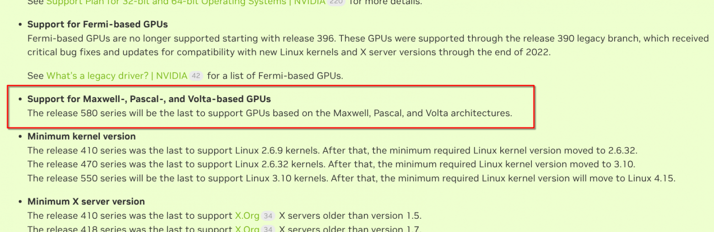Click the 220 count badge beside Support Plan link
The image size is (714, 232).
click(x=336, y=2)
